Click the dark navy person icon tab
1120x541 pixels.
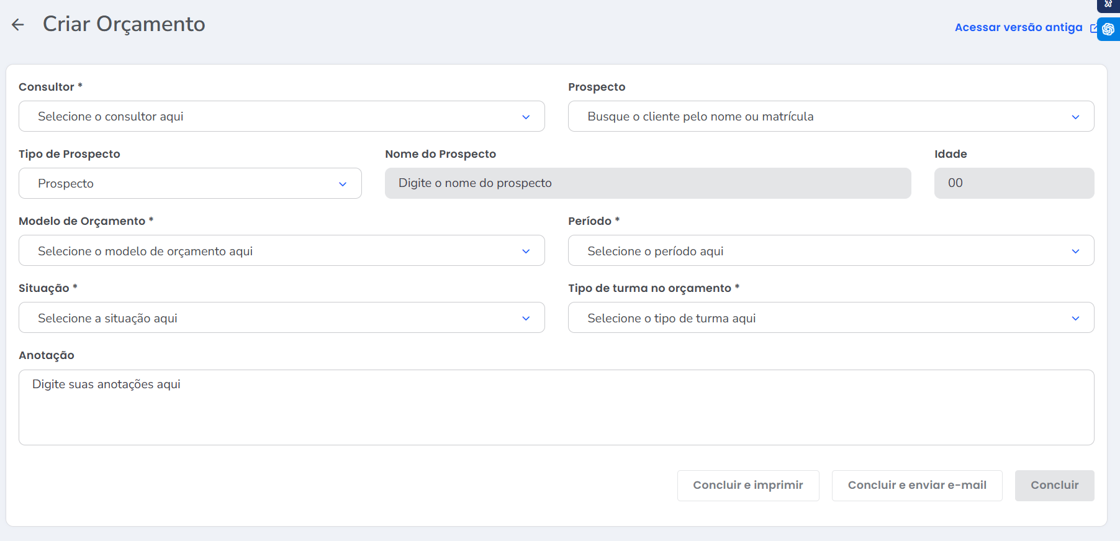(x=1108, y=5)
